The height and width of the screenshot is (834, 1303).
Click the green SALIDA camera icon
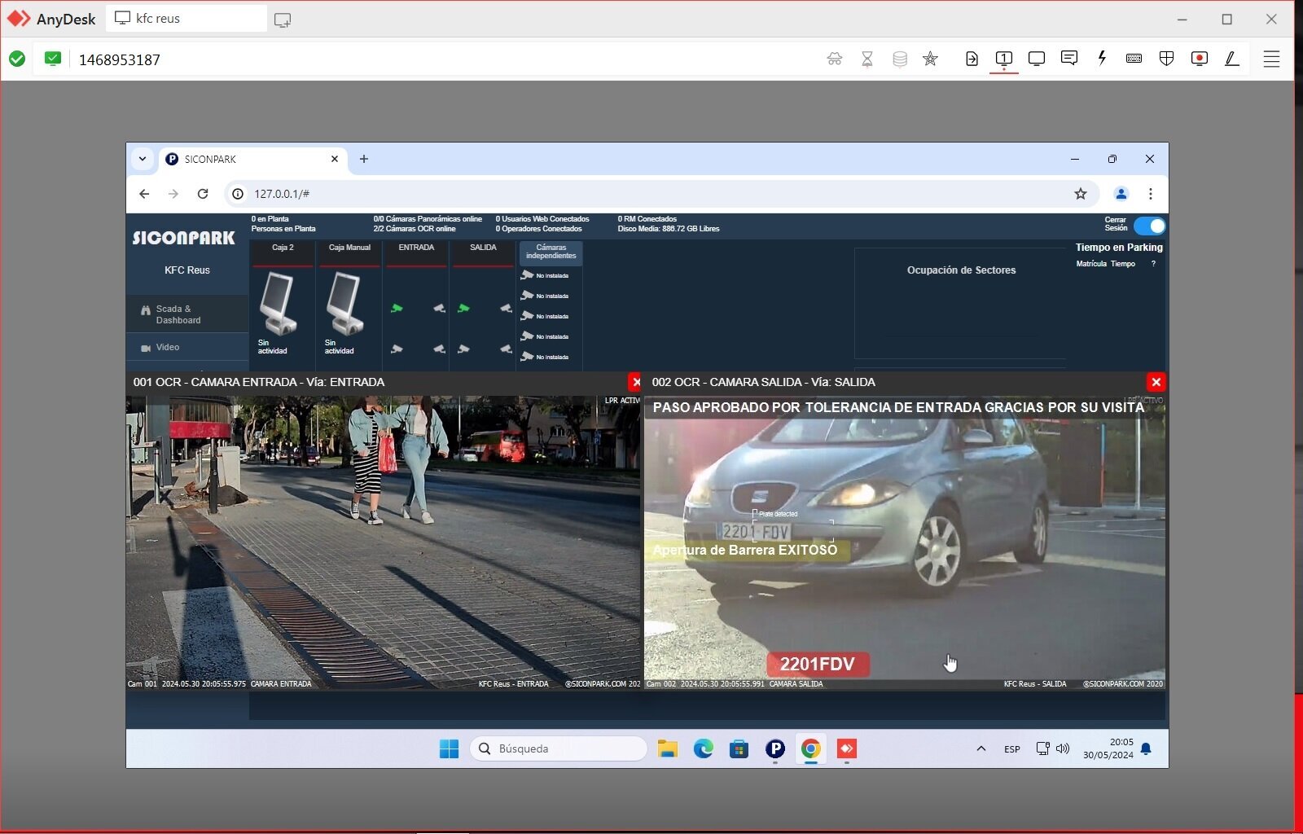pyautogui.click(x=463, y=309)
